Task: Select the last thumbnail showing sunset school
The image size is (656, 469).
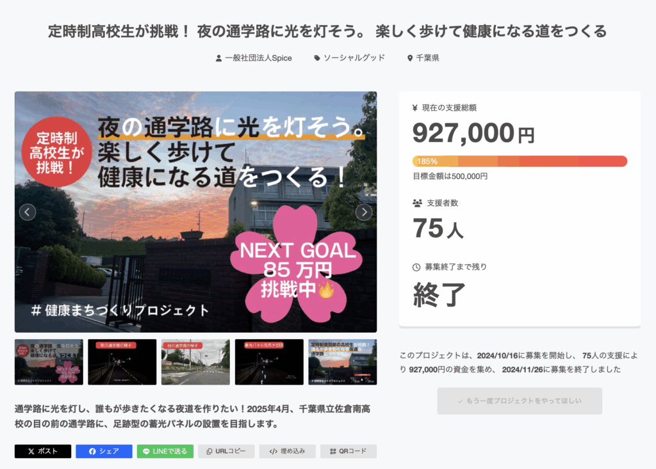Action: 342,362
